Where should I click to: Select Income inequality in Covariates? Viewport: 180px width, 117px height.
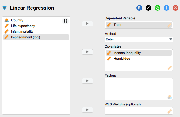click(x=127, y=53)
